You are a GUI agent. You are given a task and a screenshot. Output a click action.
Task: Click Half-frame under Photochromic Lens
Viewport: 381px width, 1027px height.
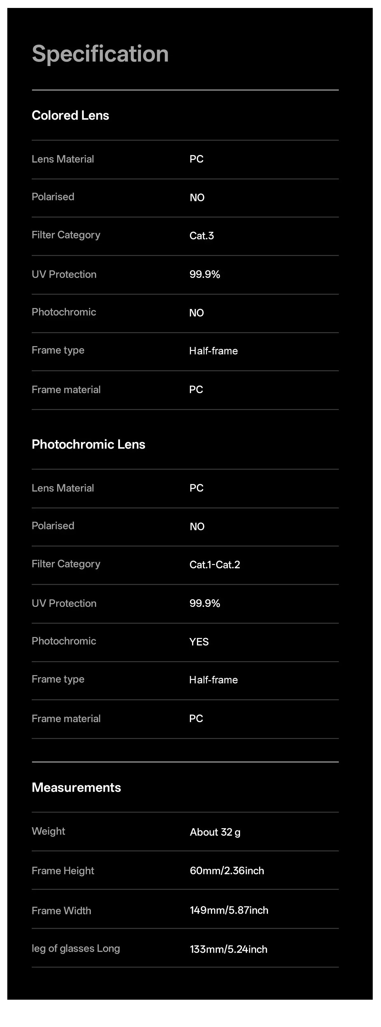point(214,680)
